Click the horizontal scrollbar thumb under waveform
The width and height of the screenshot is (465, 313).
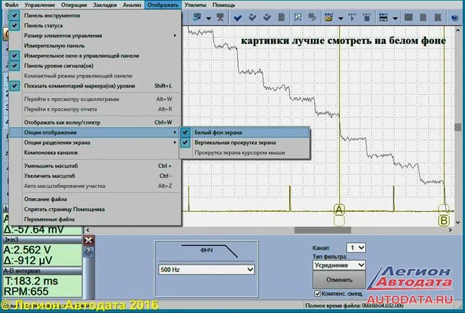tap(323, 230)
